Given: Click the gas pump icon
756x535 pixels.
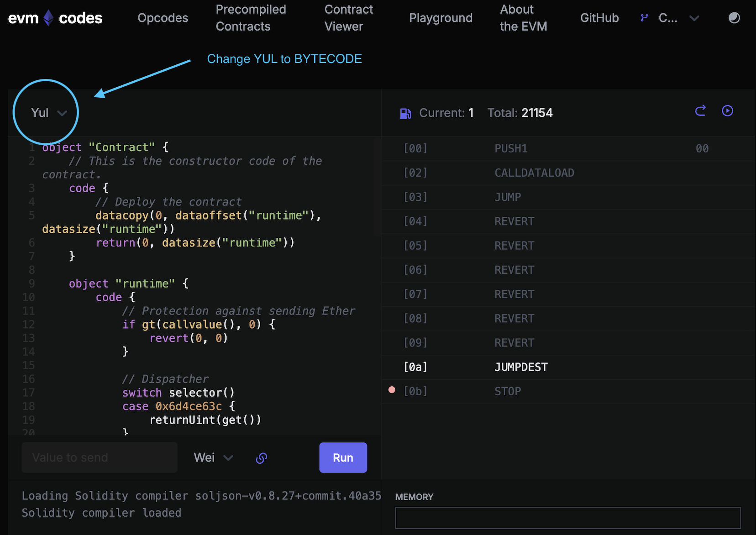Looking at the screenshot, I should pyautogui.click(x=405, y=113).
